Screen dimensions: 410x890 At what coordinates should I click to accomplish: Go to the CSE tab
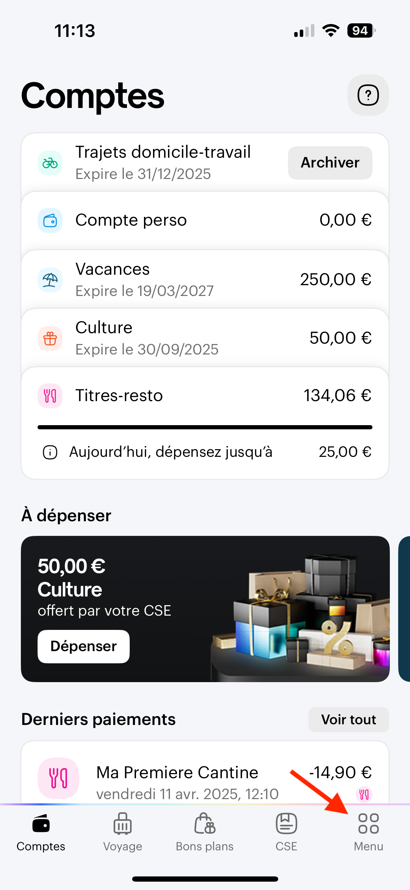[286, 831]
